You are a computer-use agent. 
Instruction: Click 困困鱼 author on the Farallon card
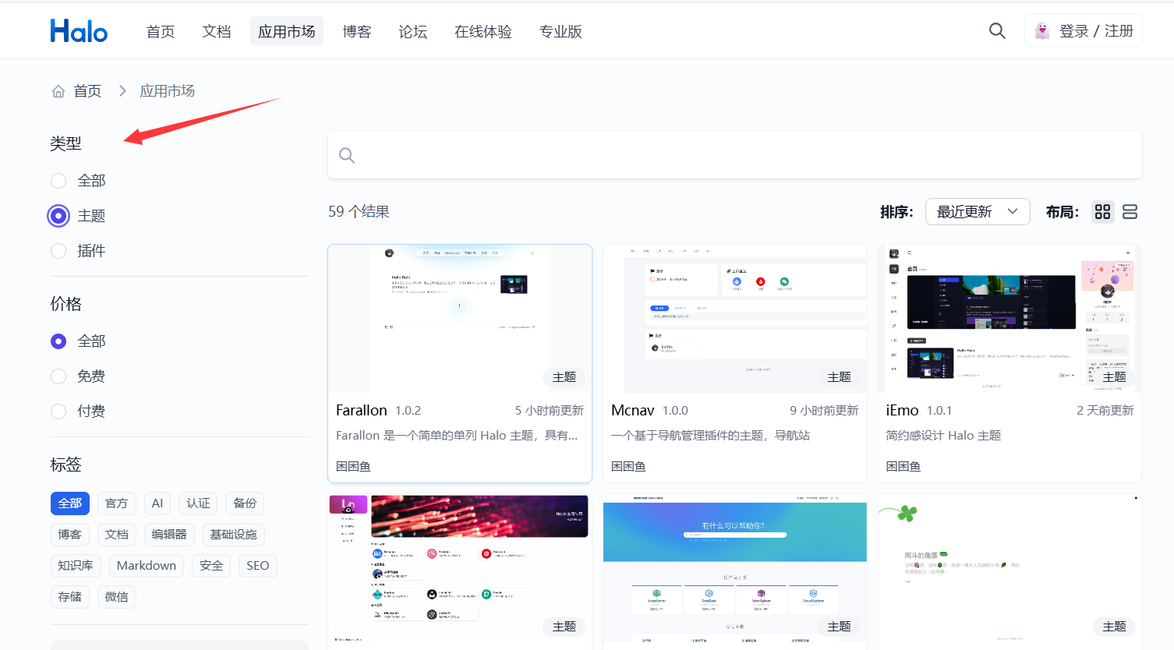click(353, 467)
